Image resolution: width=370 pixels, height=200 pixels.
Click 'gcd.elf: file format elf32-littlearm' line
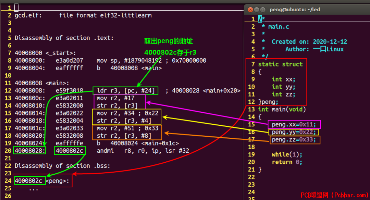(83, 15)
